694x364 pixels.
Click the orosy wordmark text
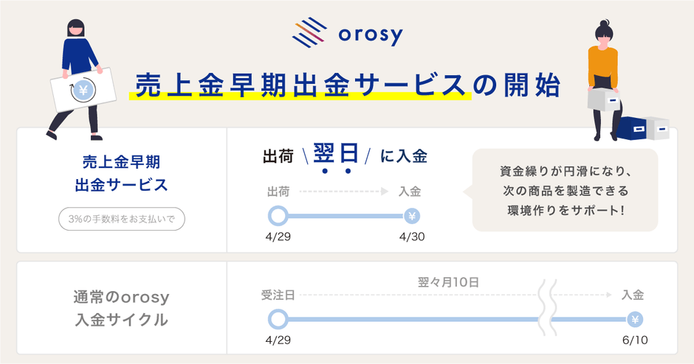point(371,35)
